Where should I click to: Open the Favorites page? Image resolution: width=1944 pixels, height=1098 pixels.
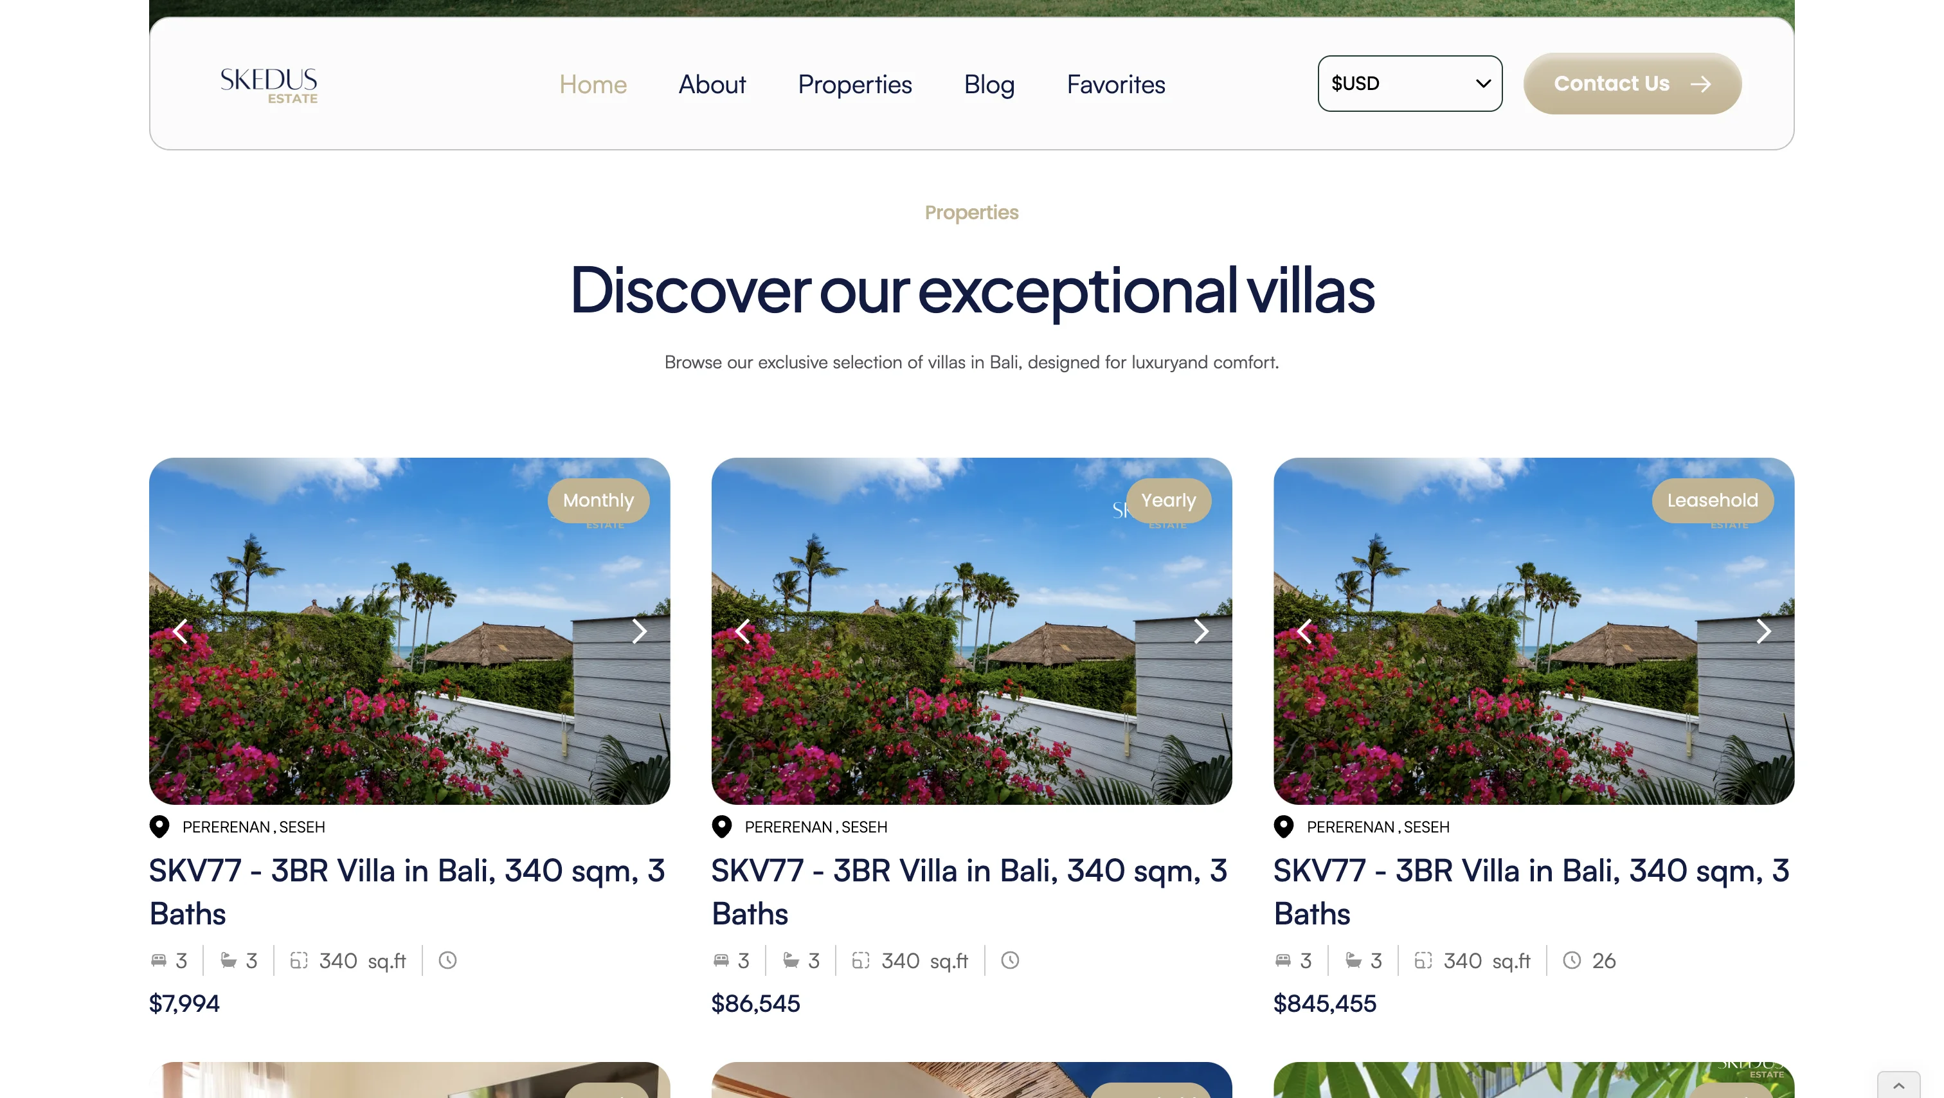(1116, 84)
